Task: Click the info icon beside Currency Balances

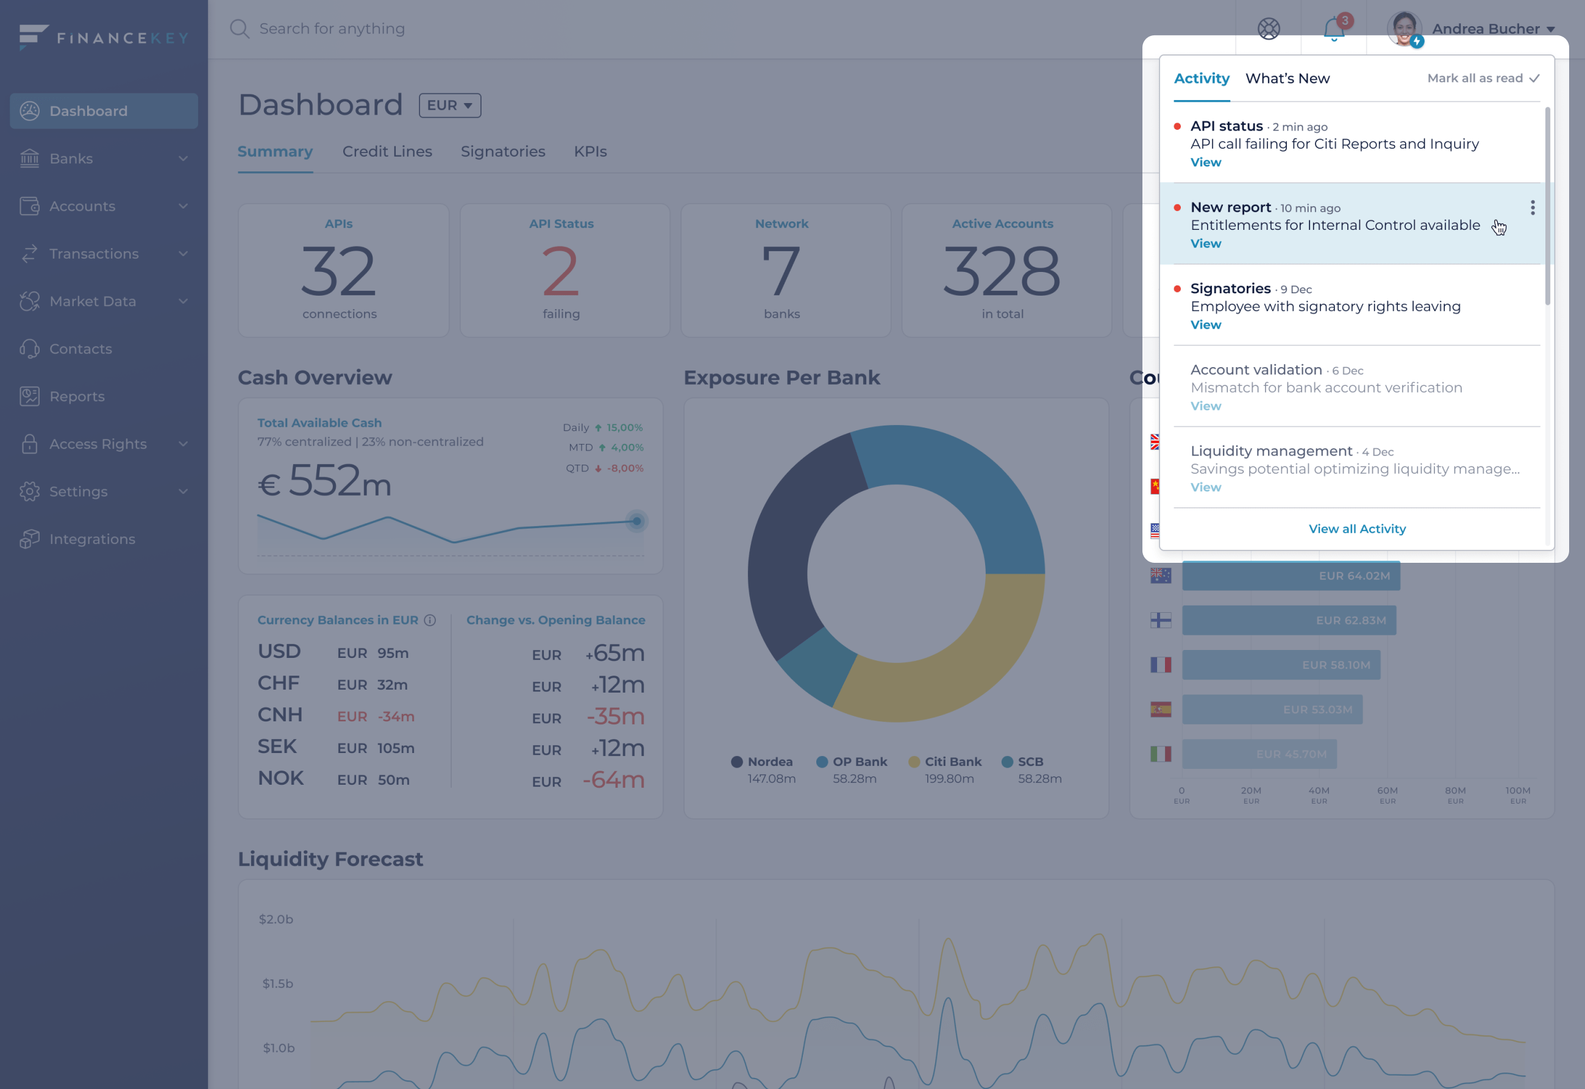Action: (430, 620)
